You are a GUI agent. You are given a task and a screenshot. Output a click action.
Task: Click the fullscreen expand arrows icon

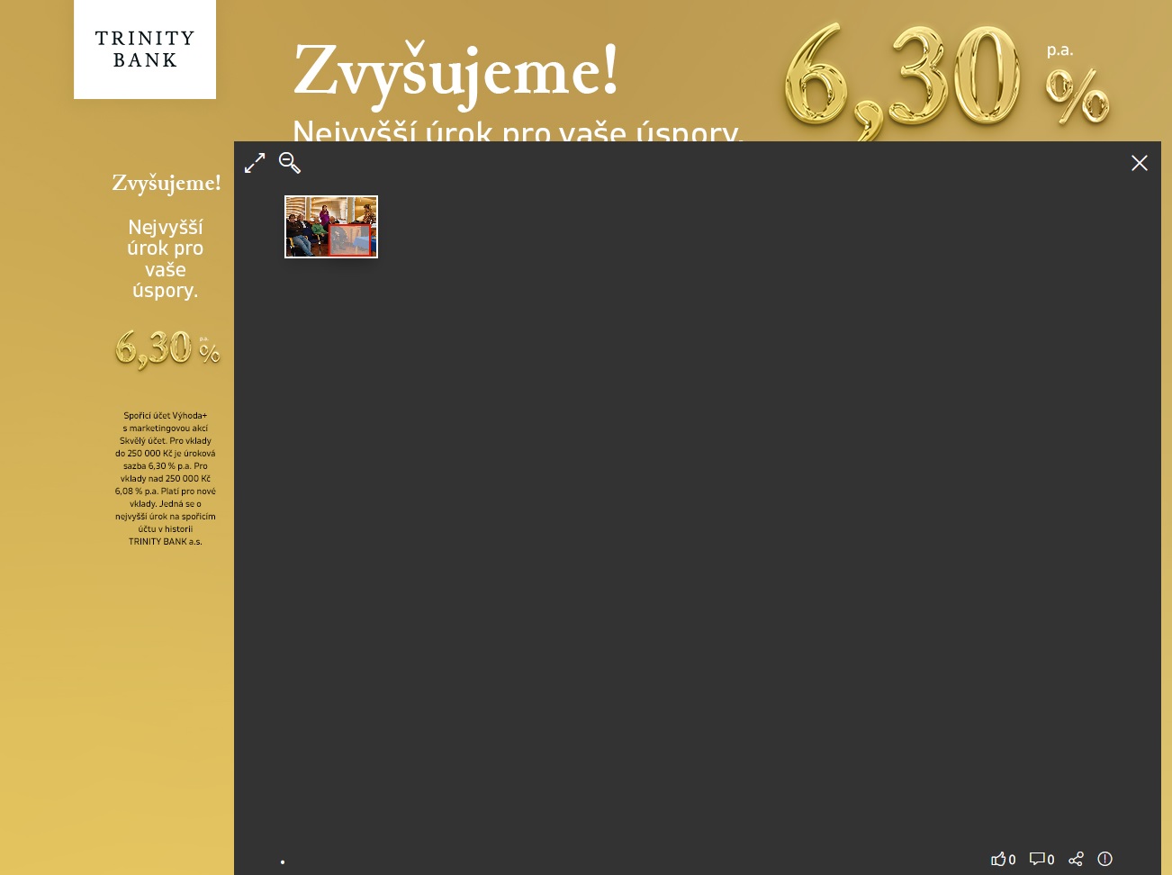(255, 163)
